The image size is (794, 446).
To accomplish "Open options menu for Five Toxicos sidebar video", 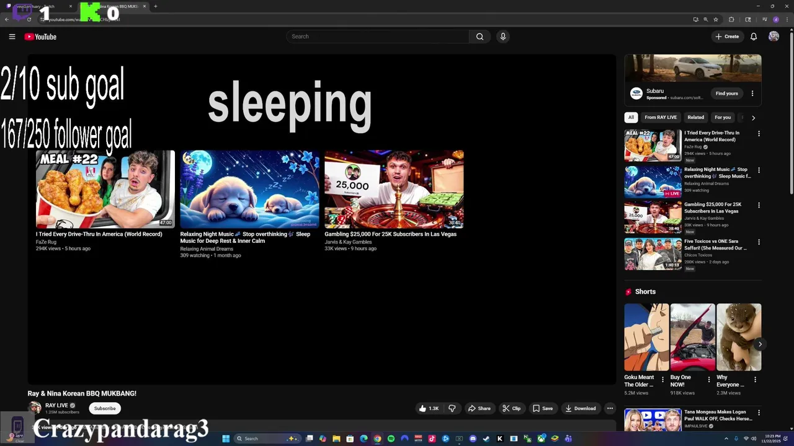I will [x=759, y=242].
